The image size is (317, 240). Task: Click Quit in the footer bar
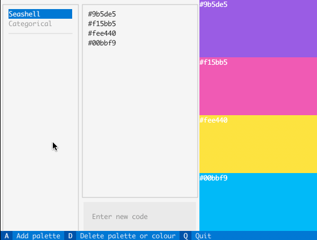coord(203,235)
